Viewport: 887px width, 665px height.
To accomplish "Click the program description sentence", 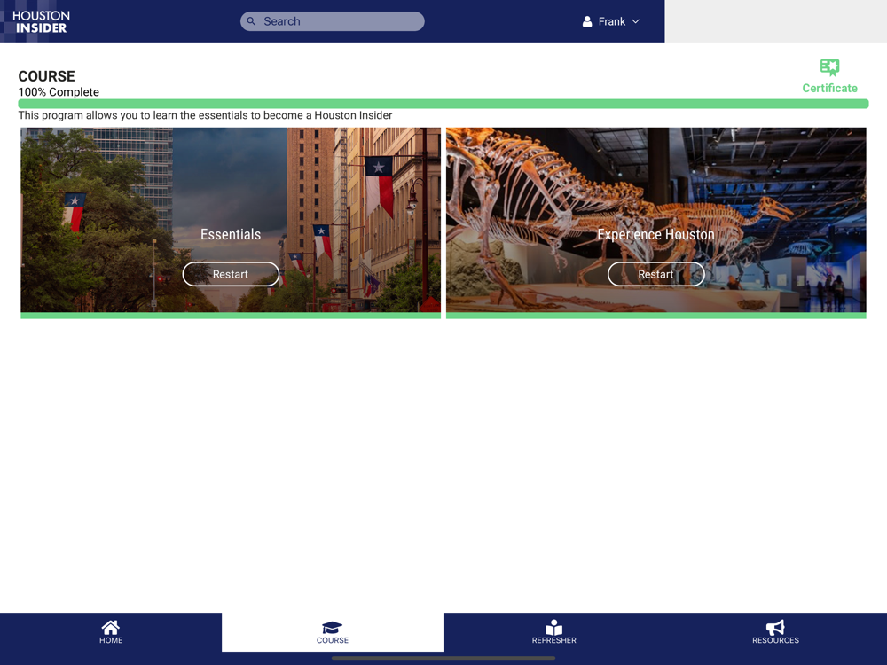I will 206,115.
